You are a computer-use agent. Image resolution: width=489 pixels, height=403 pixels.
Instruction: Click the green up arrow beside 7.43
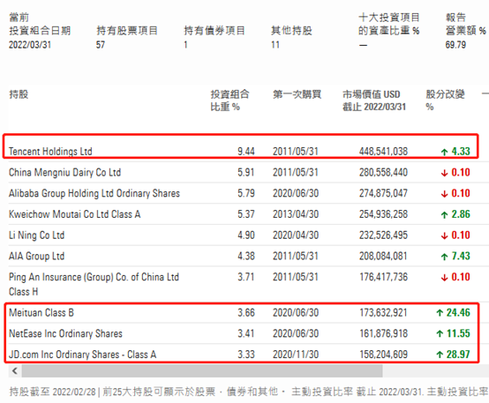pos(444,257)
